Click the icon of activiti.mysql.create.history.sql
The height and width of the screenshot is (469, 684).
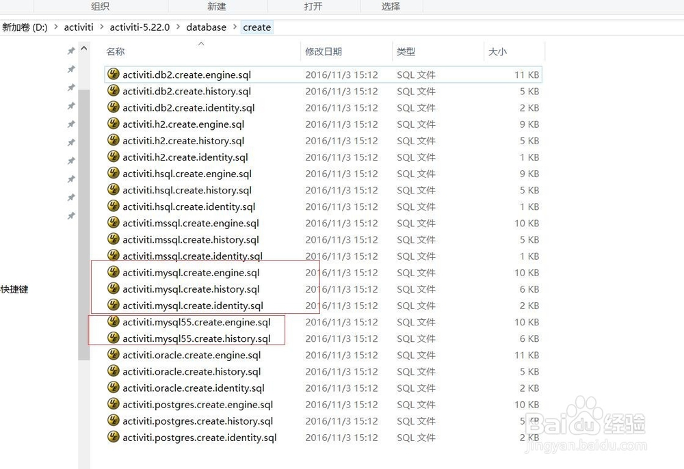(114, 289)
